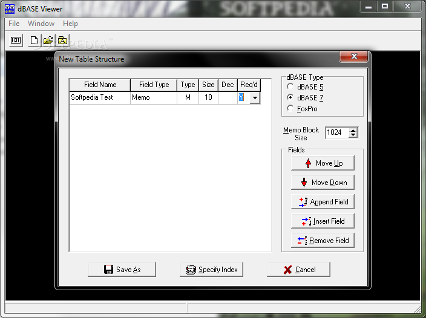Open the Help menu
The image size is (426, 318).
(x=70, y=24)
